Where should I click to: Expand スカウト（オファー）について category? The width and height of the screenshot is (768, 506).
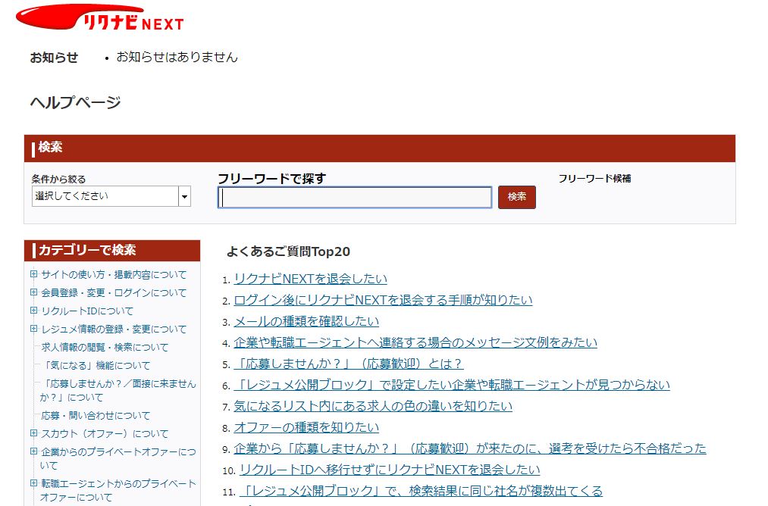[33, 433]
